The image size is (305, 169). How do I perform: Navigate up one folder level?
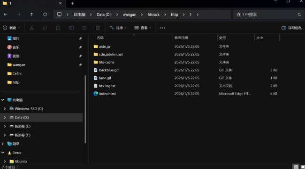32,15
